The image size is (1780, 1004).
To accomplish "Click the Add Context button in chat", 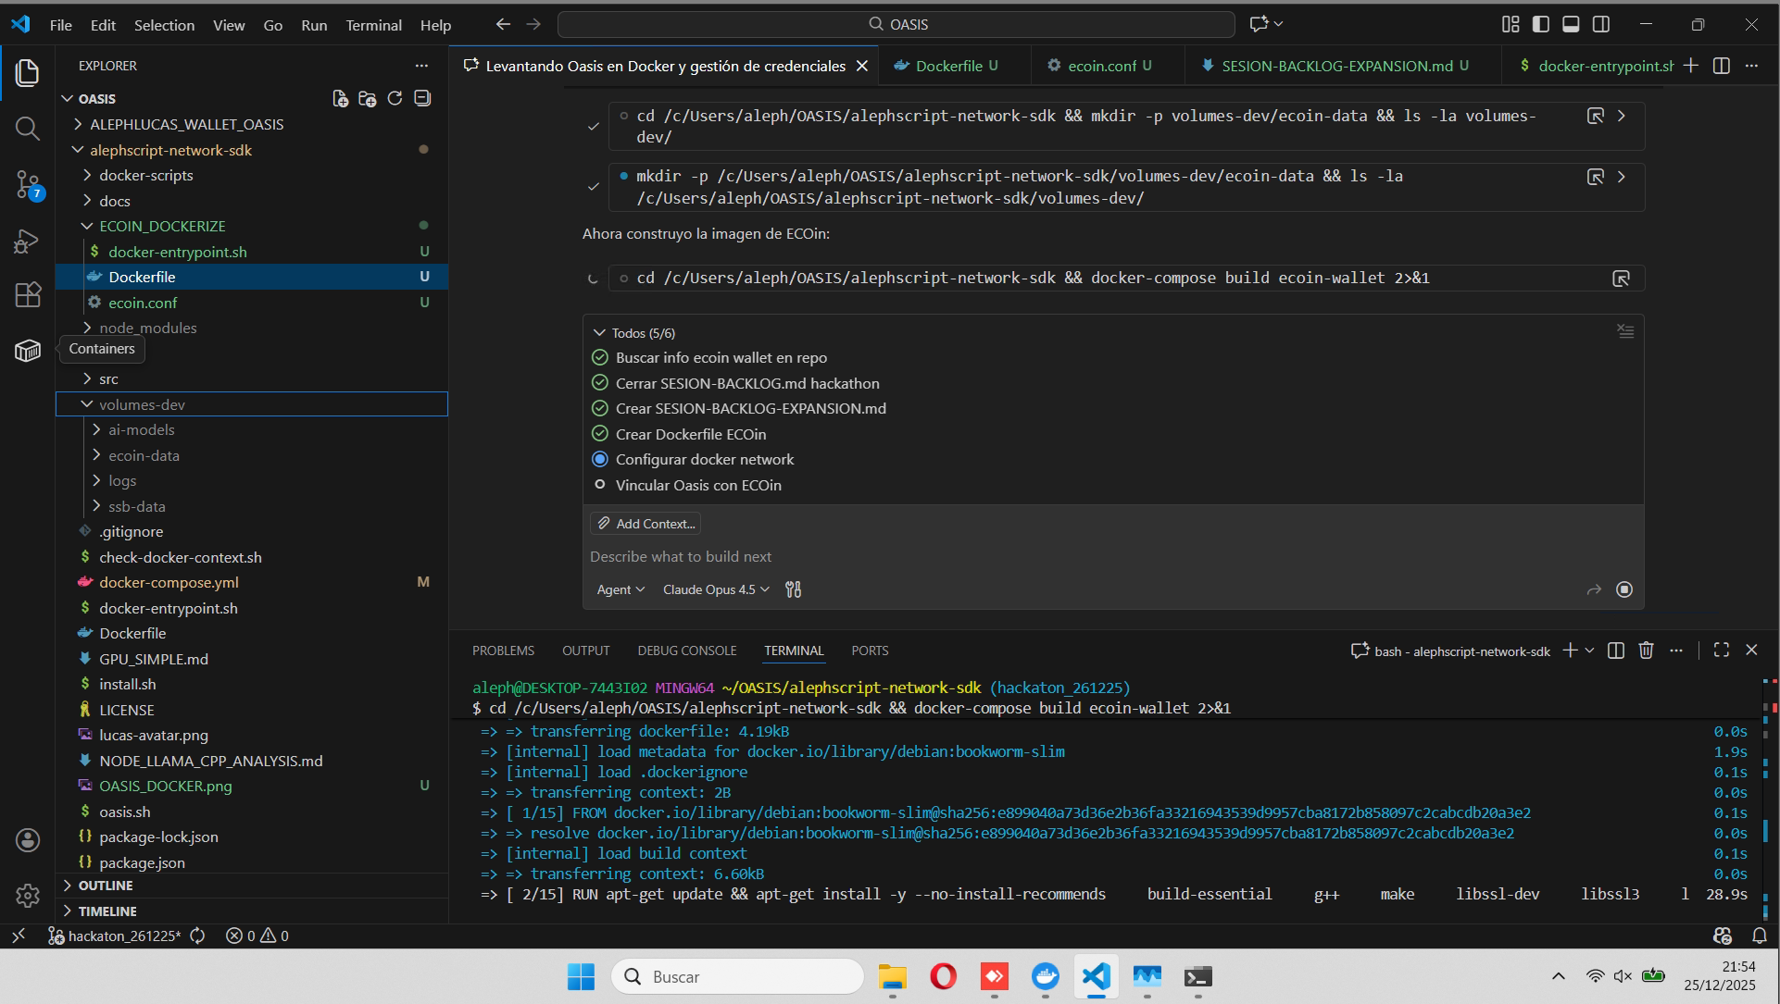I will click(x=645, y=523).
